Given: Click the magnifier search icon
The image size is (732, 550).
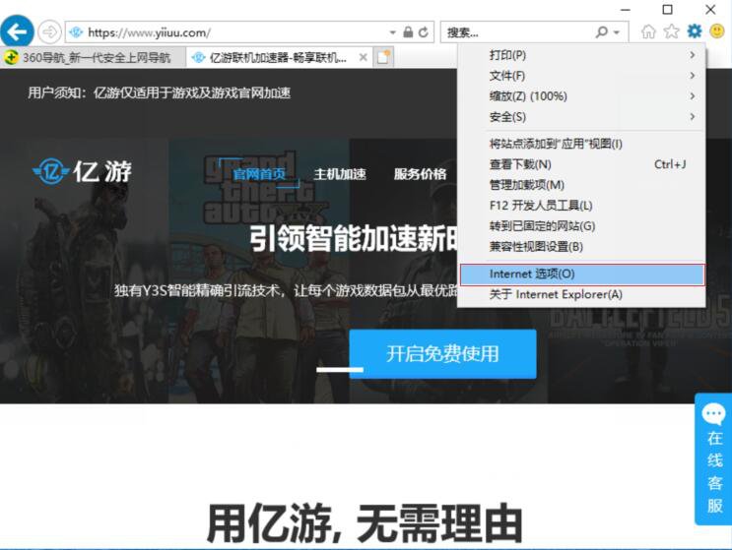Looking at the screenshot, I should (x=601, y=32).
